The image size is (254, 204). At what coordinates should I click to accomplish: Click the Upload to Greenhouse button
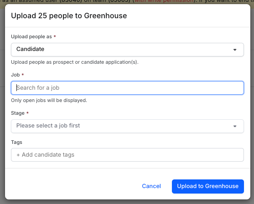tap(208, 186)
